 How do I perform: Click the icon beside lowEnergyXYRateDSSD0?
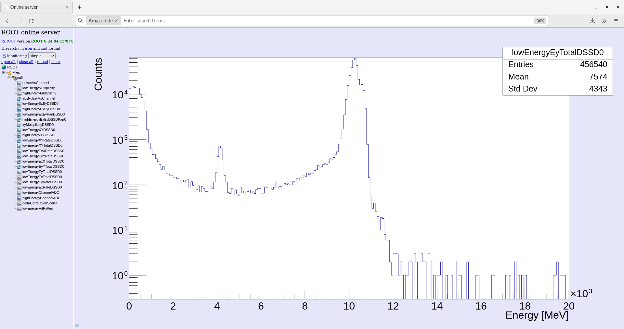[x=19, y=140]
